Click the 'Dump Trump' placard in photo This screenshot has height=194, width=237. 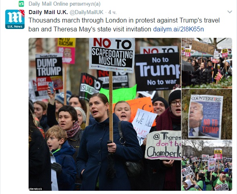click(x=49, y=72)
